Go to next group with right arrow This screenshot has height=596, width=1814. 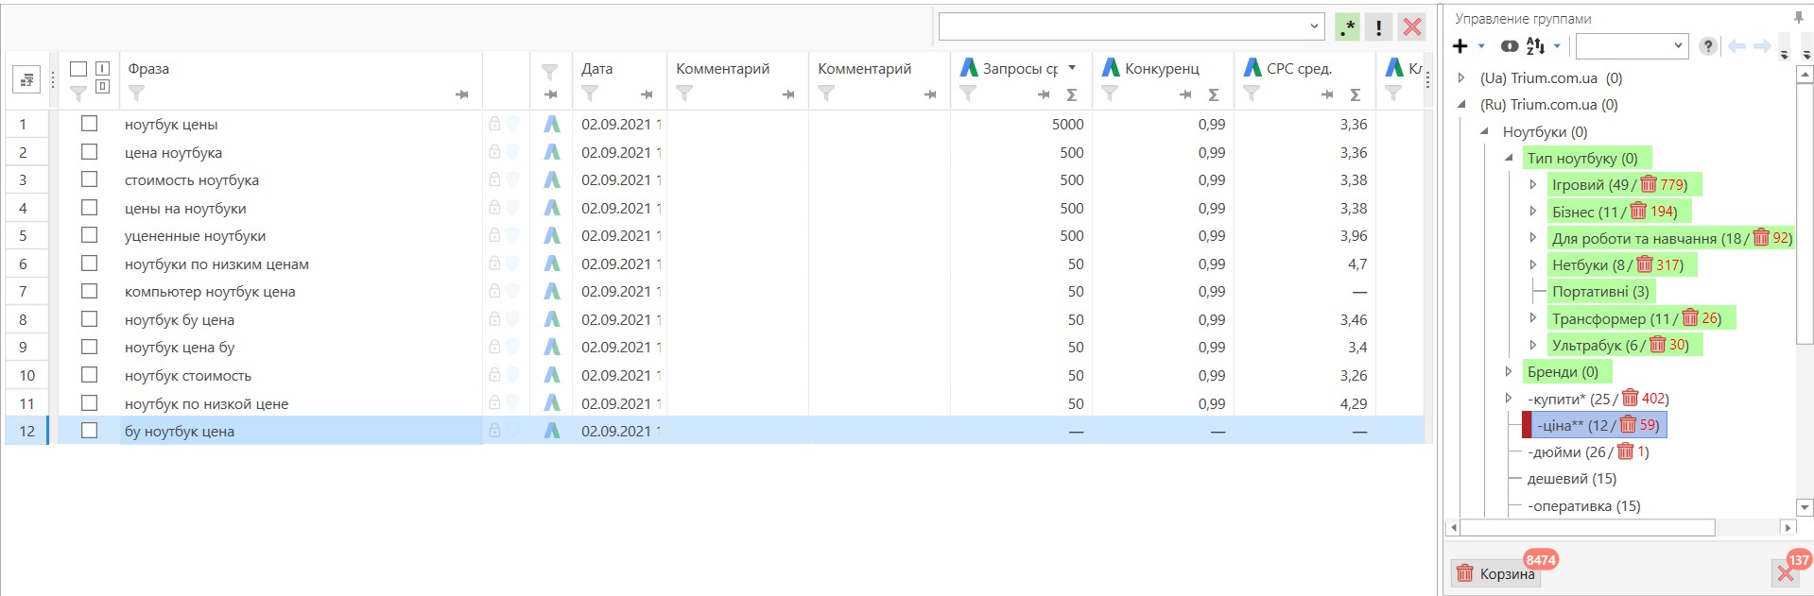[x=1762, y=45]
